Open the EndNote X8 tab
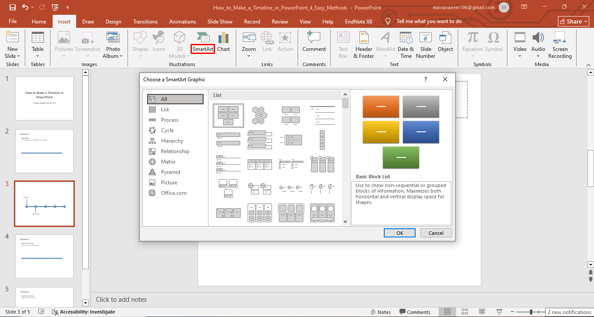The image size is (594, 317). [x=358, y=21]
